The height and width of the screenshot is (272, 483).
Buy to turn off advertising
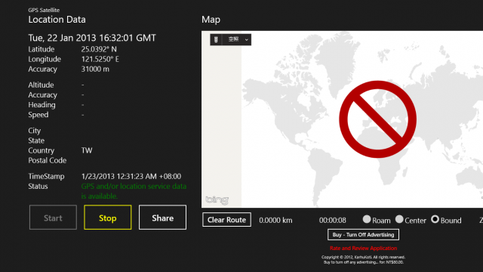tap(363, 235)
